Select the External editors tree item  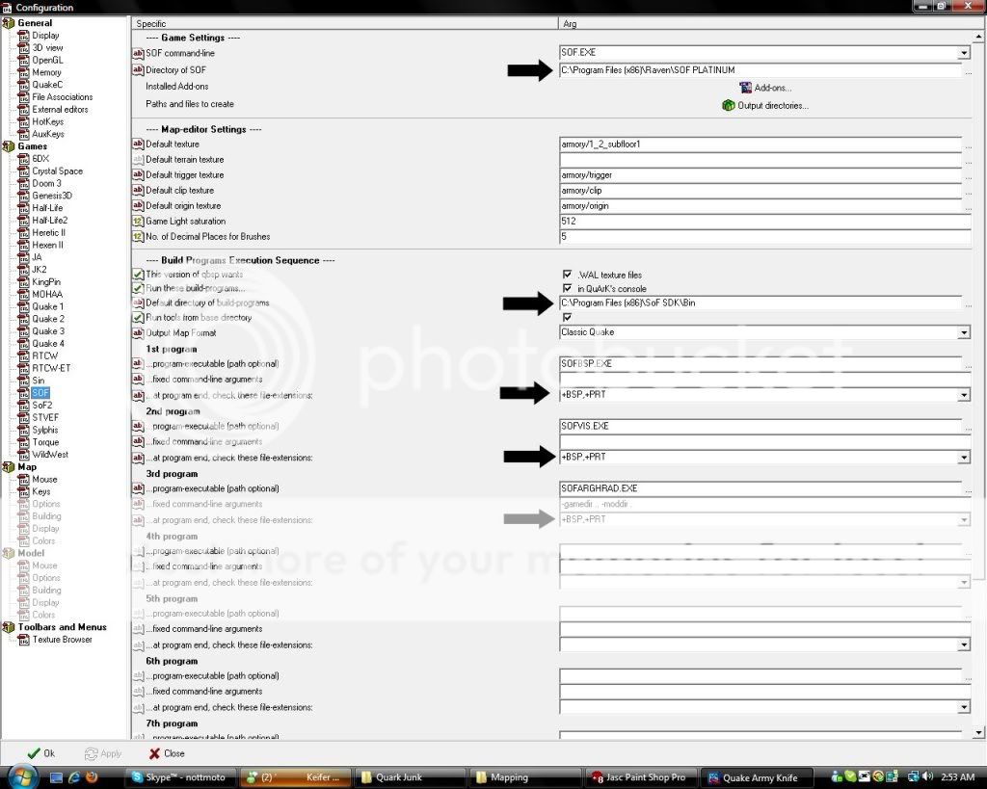point(60,110)
